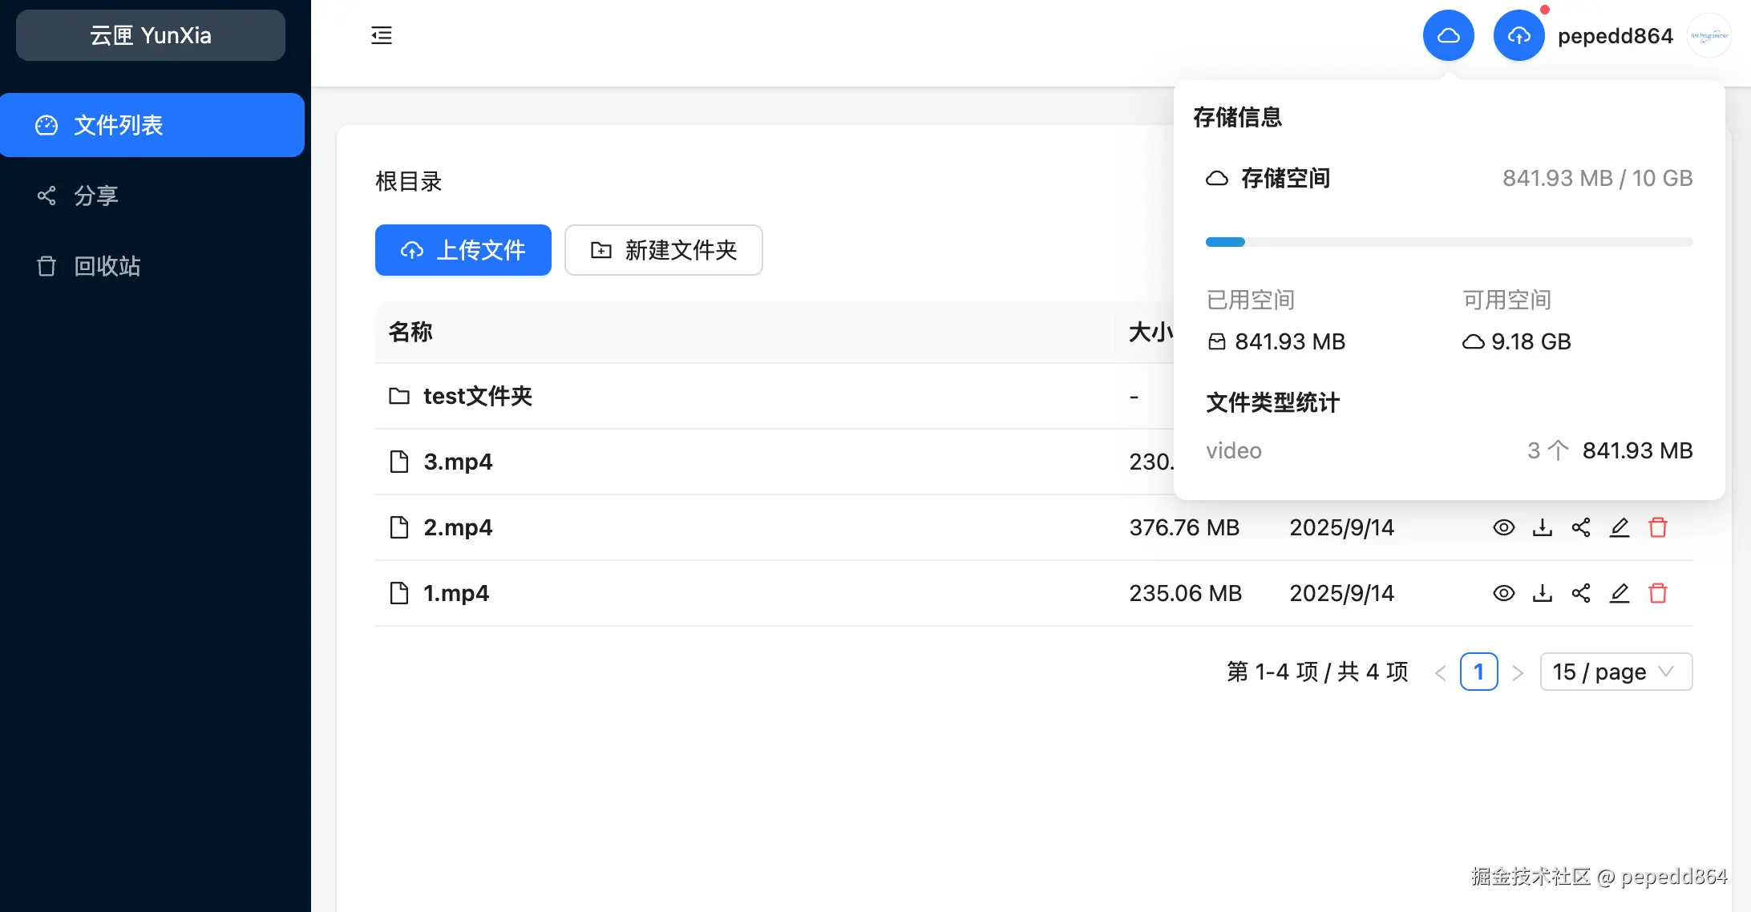
Task: Delete the 2.mp4 file
Action: (1657, 527)
